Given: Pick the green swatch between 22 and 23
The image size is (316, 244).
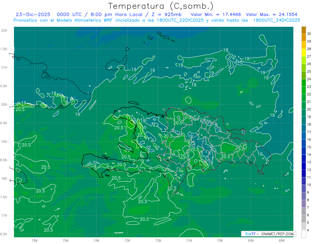Looking at the screenshot, I should click(304, 91).
